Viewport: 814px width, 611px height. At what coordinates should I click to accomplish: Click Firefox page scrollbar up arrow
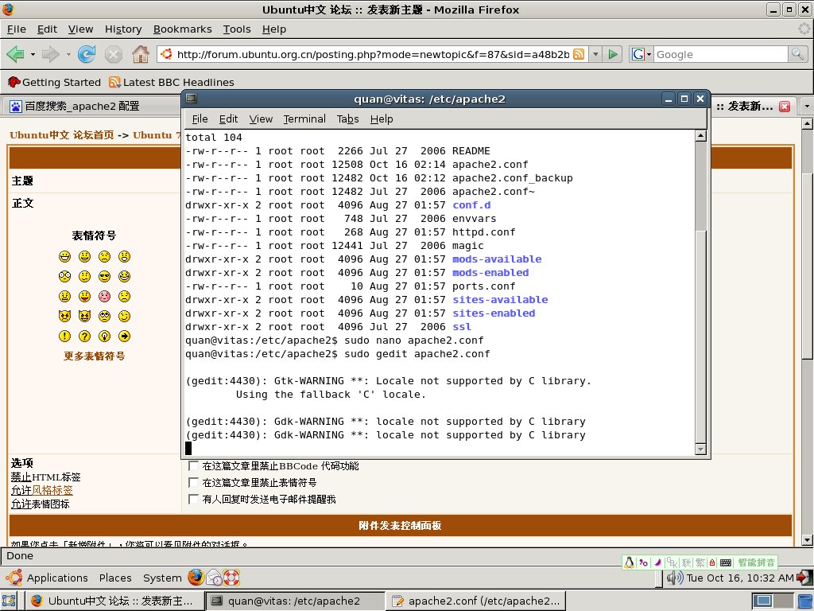[807, 123]
